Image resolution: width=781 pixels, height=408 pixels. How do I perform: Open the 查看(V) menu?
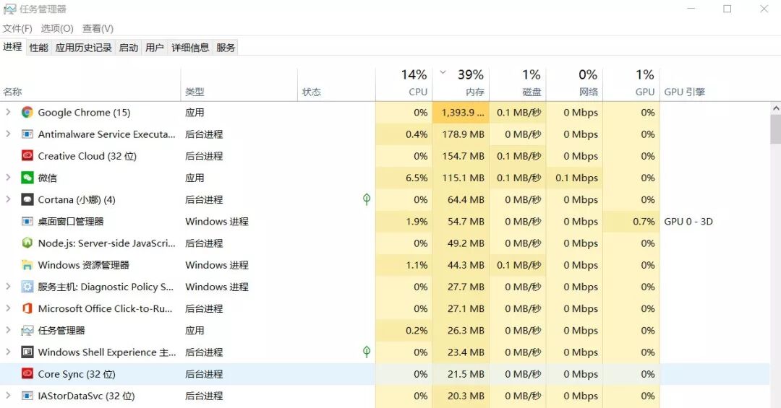(98, 29)
